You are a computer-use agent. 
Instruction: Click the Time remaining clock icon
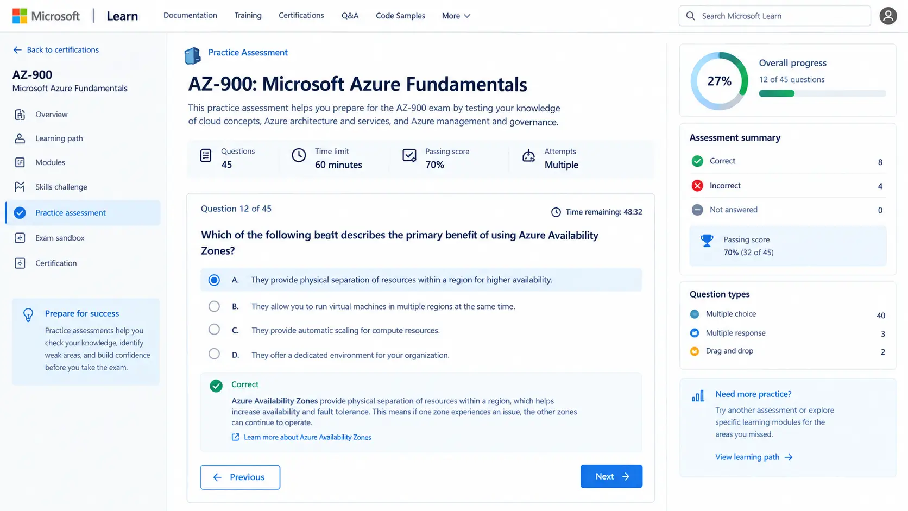pos(556,212)
